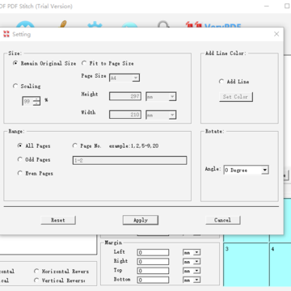This screenshot has height=291, width=291.
Task: Click the page number range field
Action: point(129,161)
